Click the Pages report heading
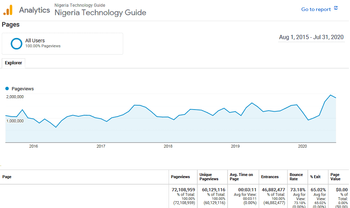 click(11, 25)
